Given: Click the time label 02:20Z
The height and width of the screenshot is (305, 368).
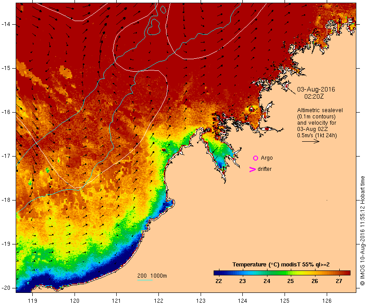Looking at the screenshot, I should pyautogui.click(x=314, y=96).
